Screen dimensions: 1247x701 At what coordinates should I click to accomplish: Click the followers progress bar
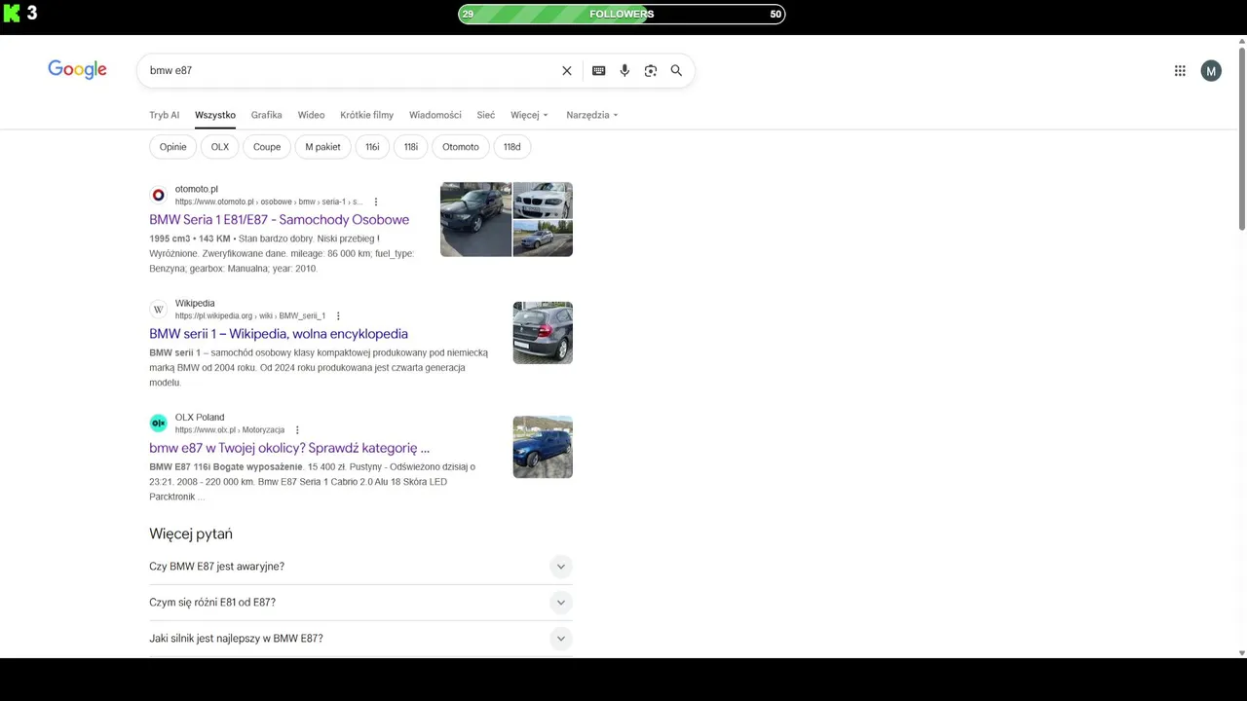point(622,14)
